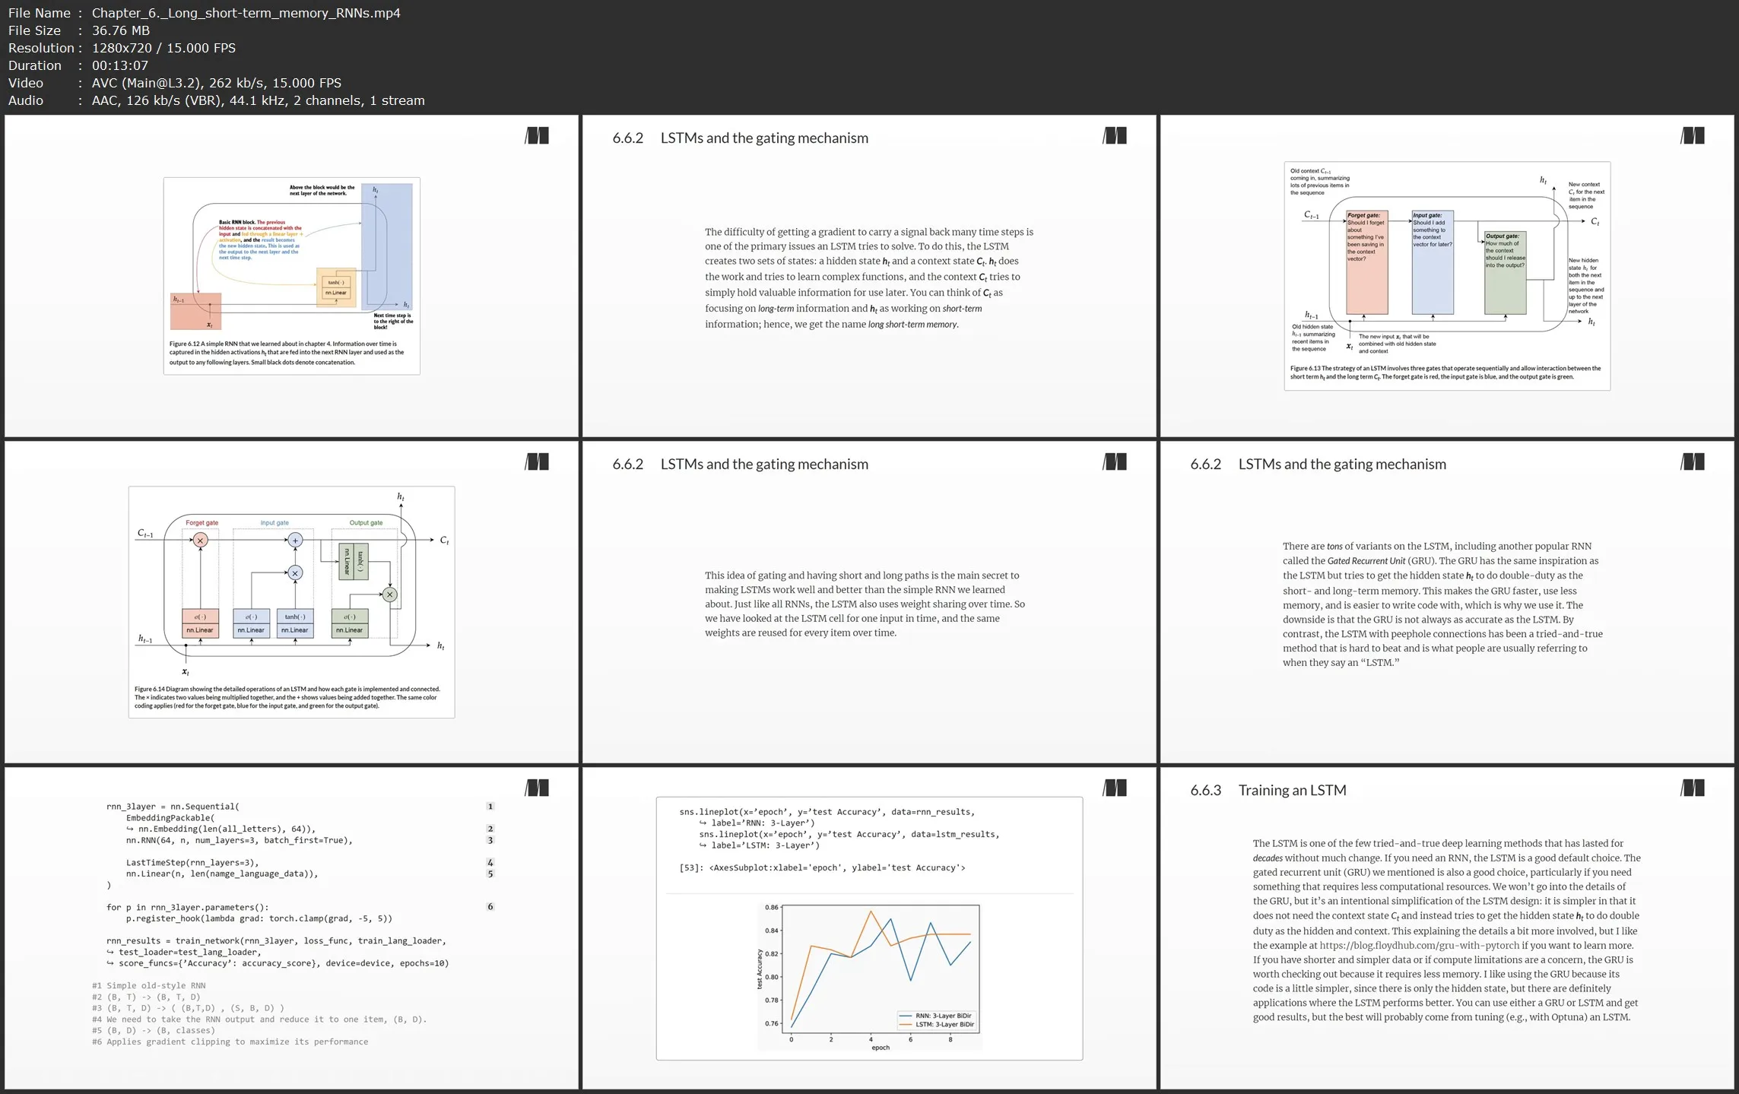
Task: Click the paragraph starting 'This idea of gating'
Action: [x=865, y=604]
